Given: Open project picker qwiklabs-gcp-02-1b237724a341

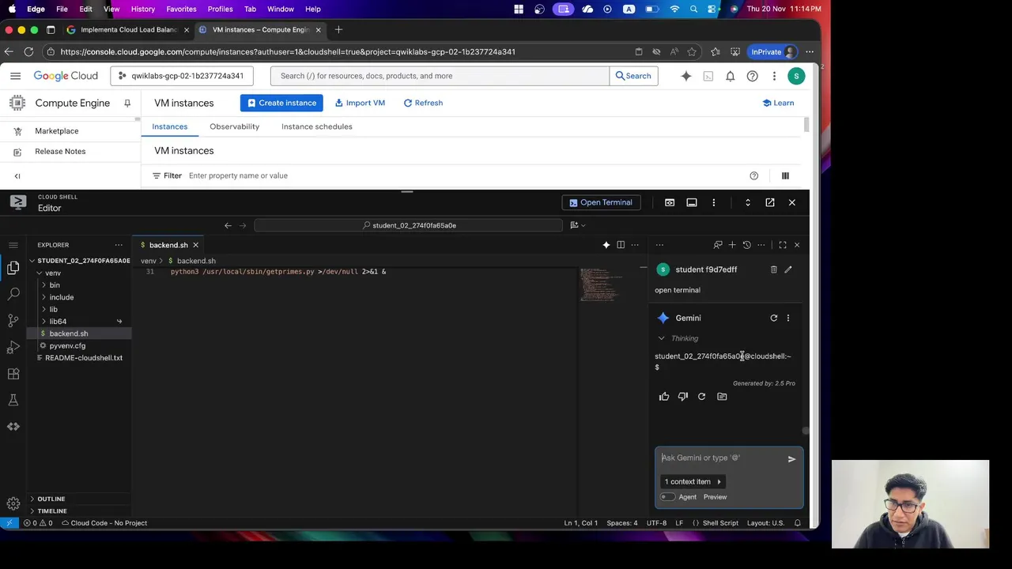Looking at the screenshot, I should (x=181, y=76).
